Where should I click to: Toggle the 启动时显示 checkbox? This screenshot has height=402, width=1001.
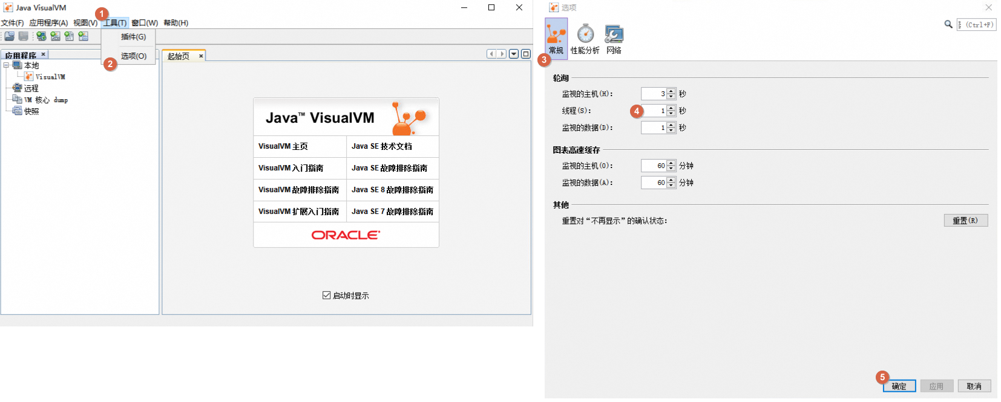click(x=327, y=296)
